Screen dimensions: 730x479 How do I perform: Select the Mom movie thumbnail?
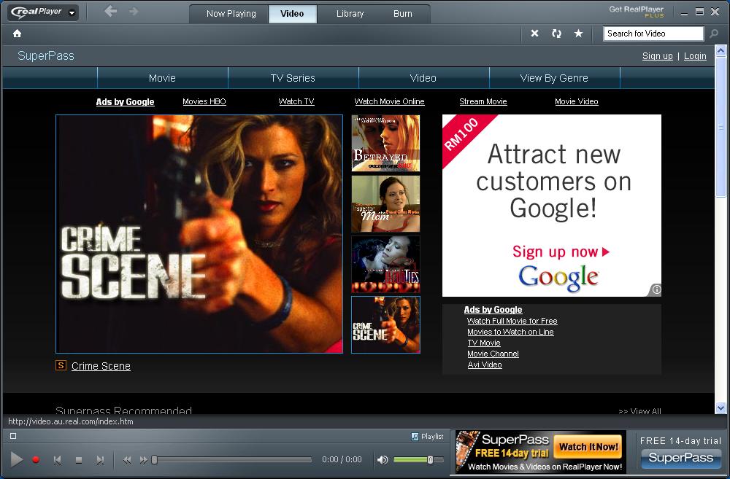385,203
